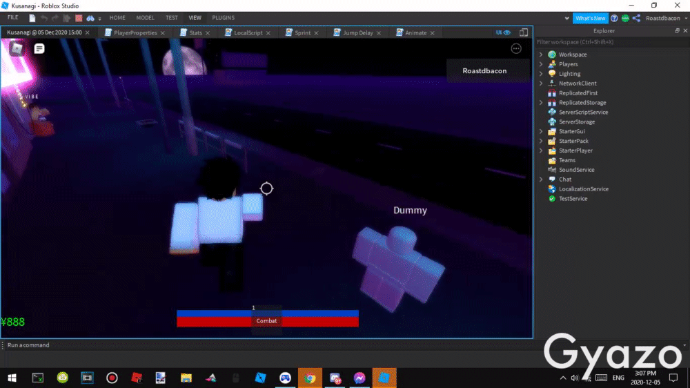Select ReplicatedFirst in Explorer
This screenshot has height=388, width=690.
pos(578,93)
